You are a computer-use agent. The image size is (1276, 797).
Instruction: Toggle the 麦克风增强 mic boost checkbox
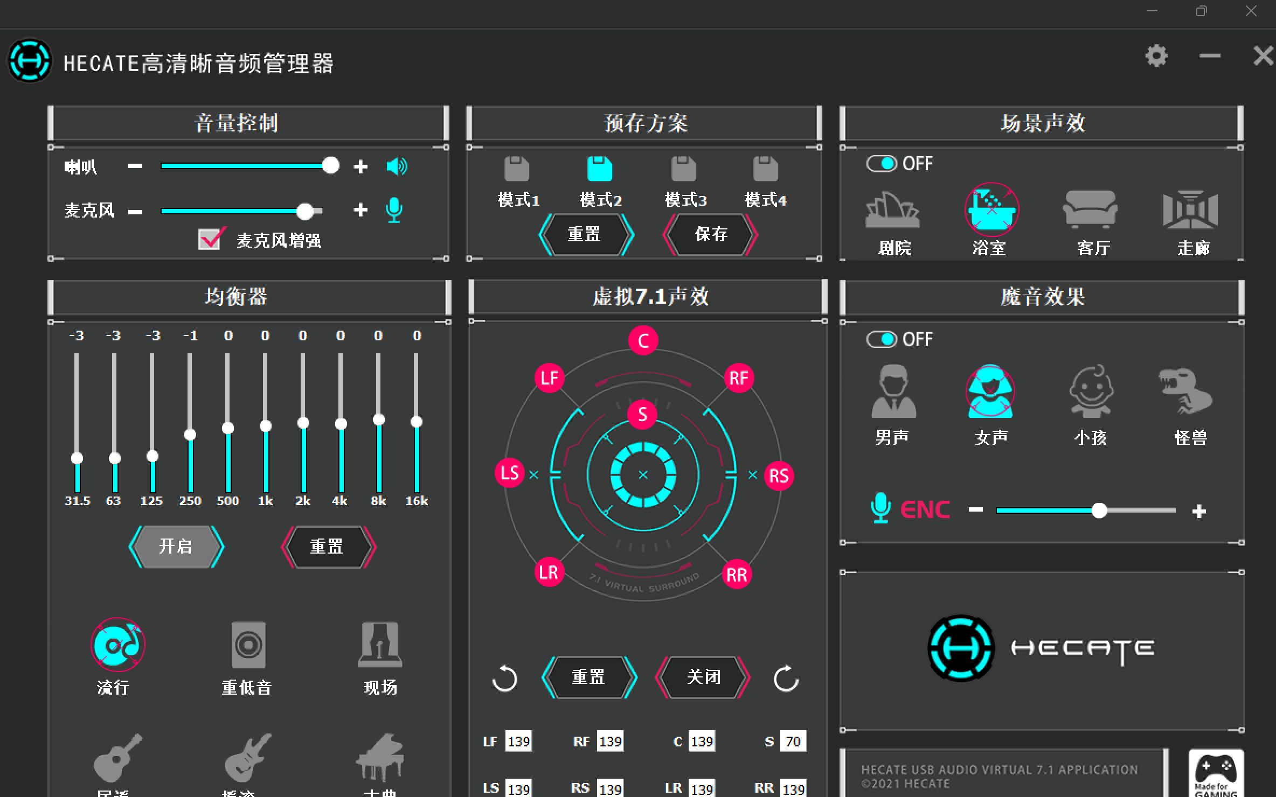tap(210, 239)
